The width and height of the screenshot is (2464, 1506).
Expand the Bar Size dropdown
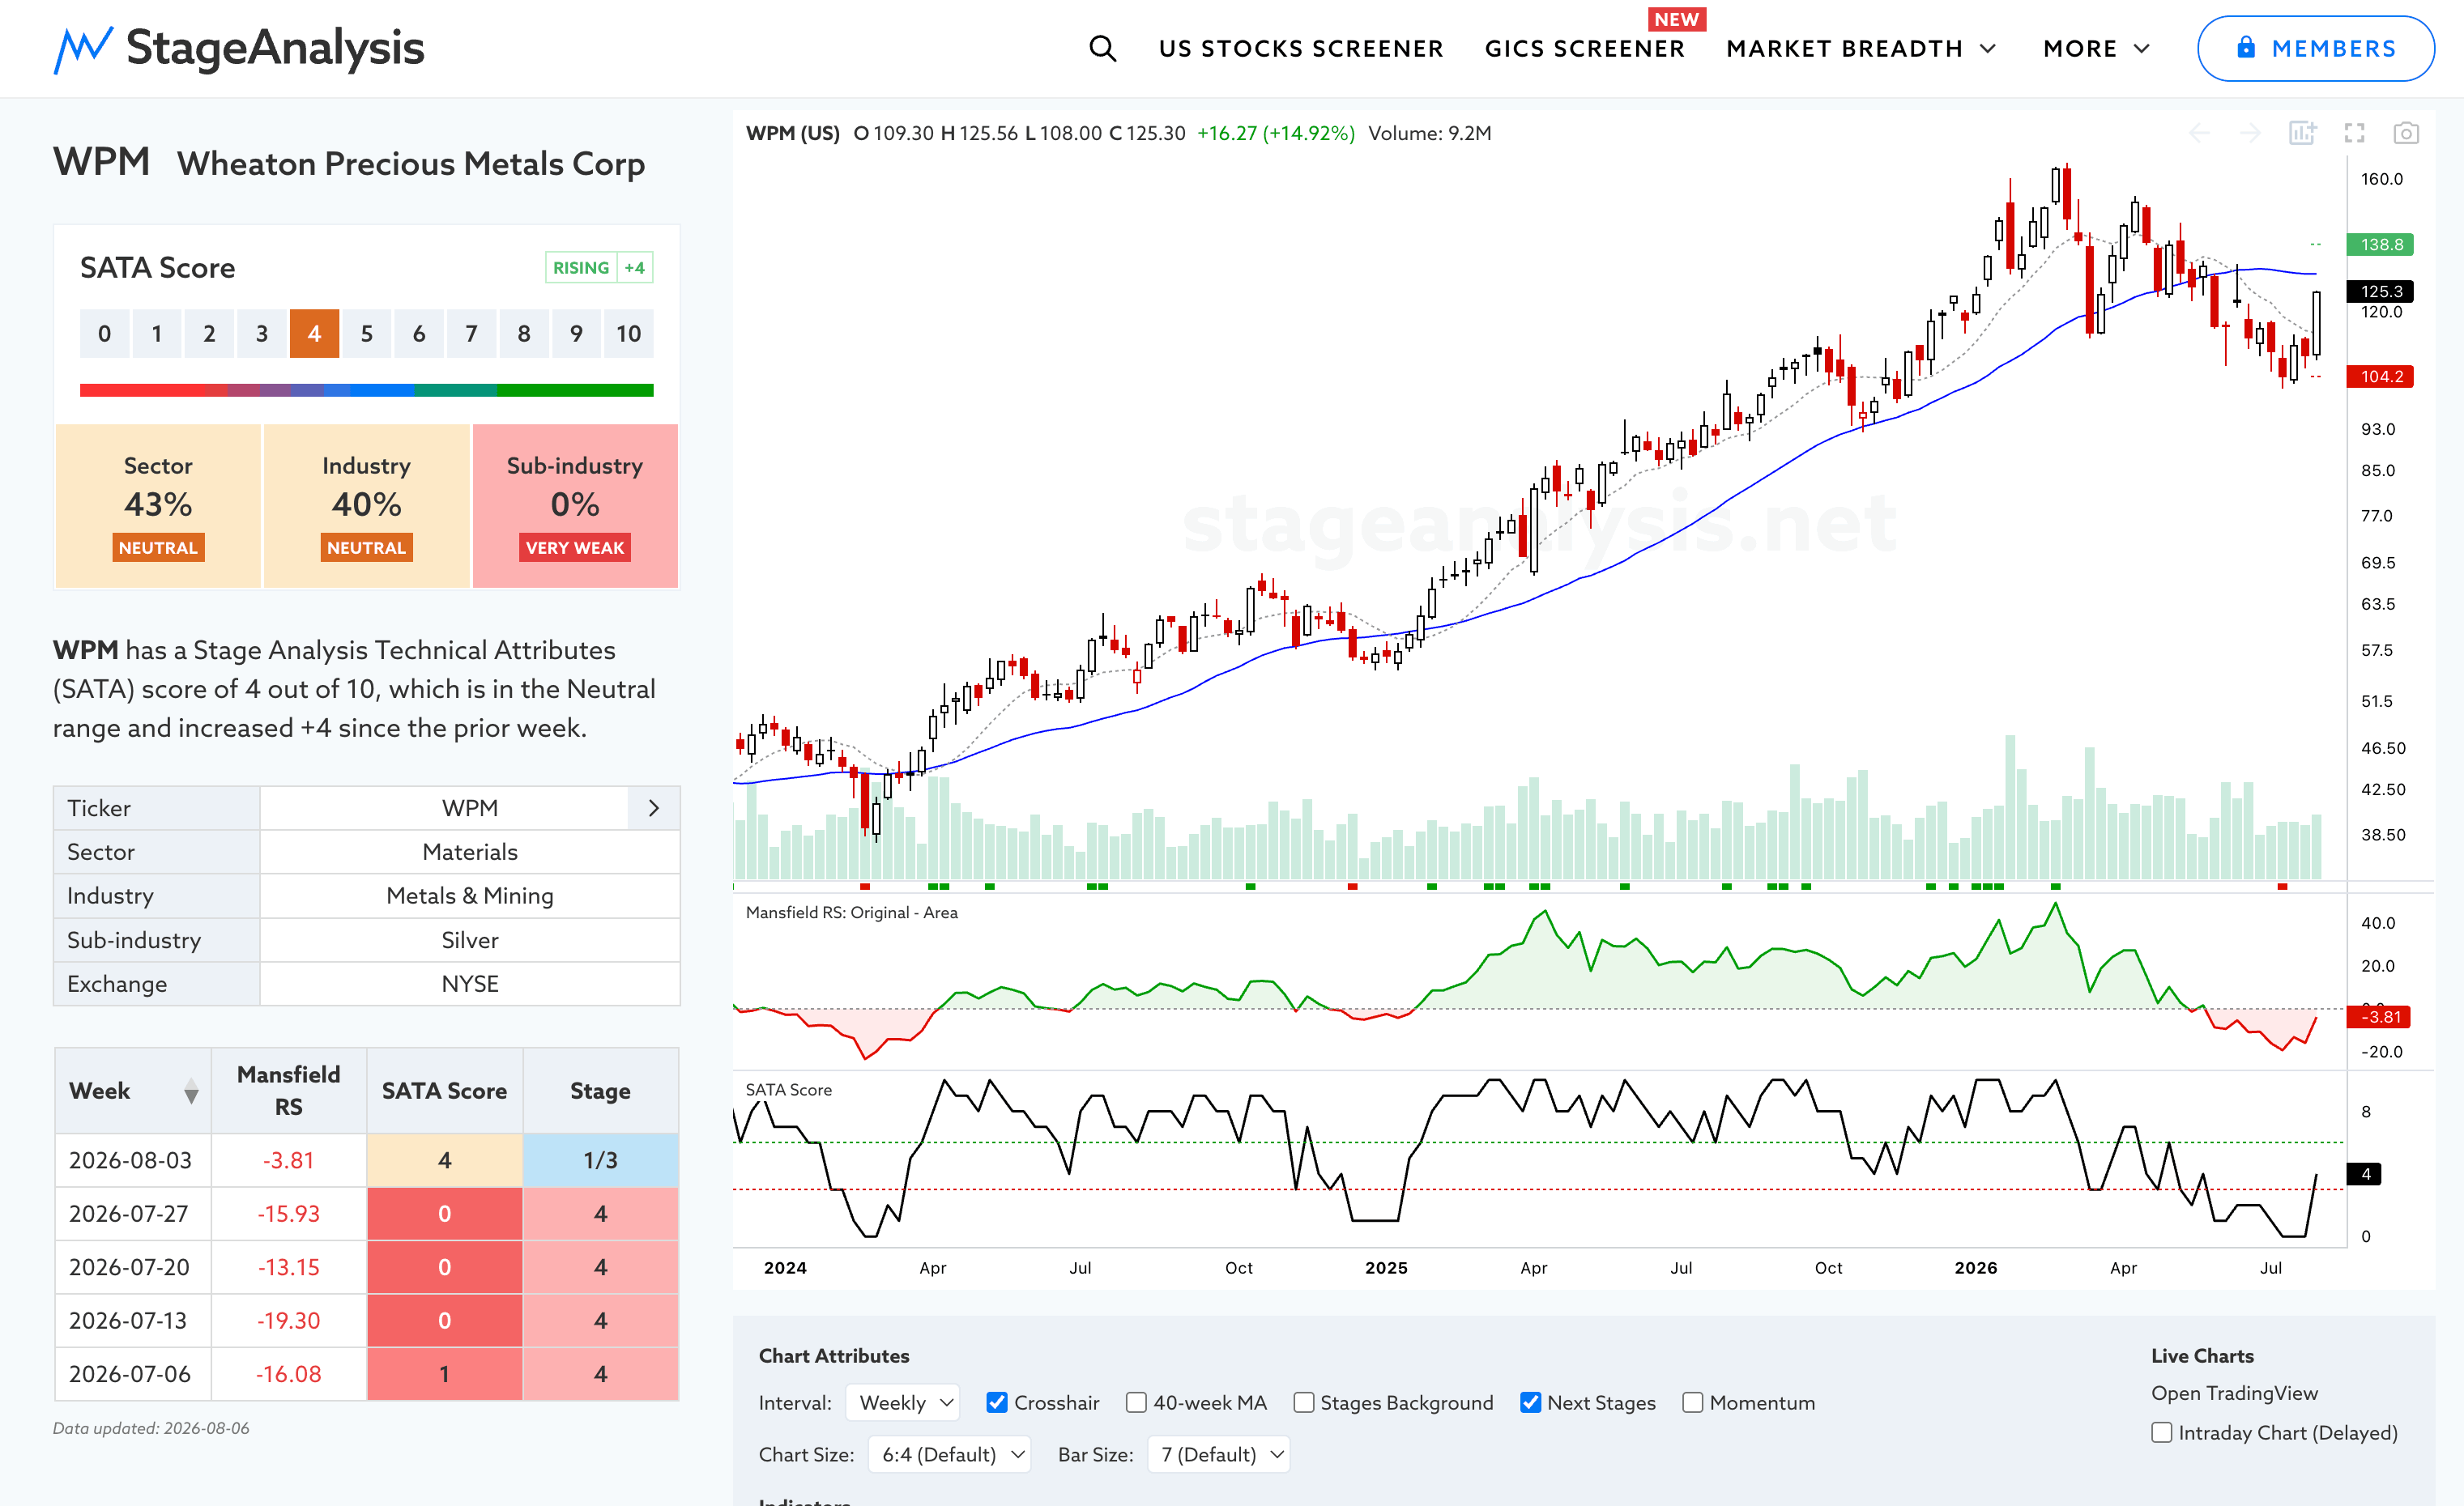coord(1219,1454)
